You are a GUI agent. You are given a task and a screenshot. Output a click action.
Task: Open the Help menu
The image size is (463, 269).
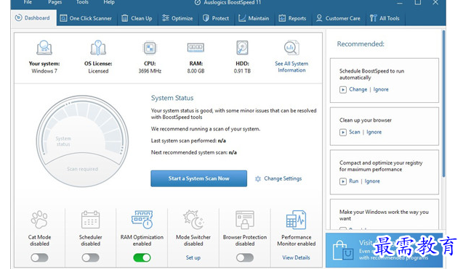click(x=109, y=2)
